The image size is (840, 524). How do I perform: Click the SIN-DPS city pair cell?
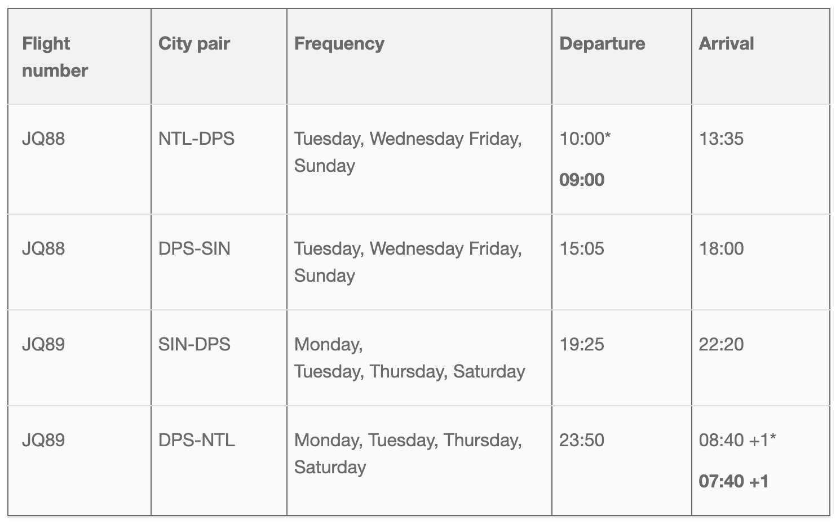point(194,344)
